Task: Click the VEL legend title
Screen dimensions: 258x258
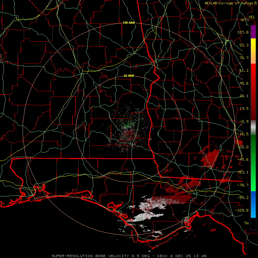Action: [252, 17]
